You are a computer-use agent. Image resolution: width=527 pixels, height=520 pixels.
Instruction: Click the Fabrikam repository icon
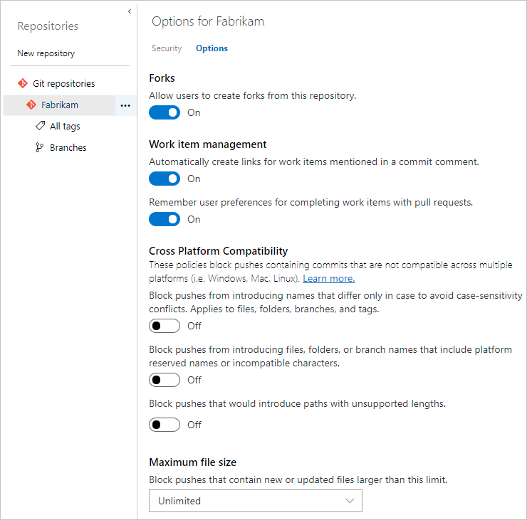[31, 105]
